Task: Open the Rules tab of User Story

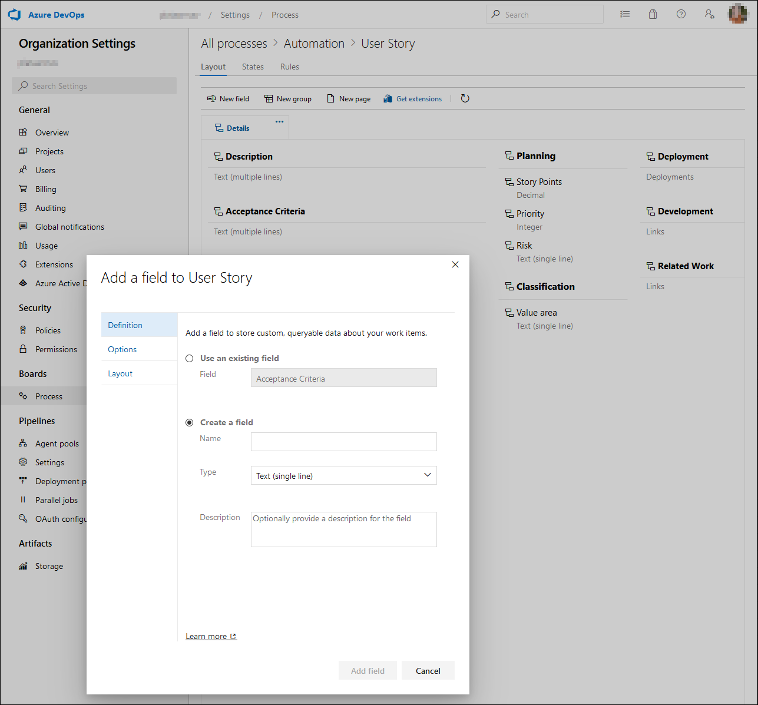Action: (290, 67)
